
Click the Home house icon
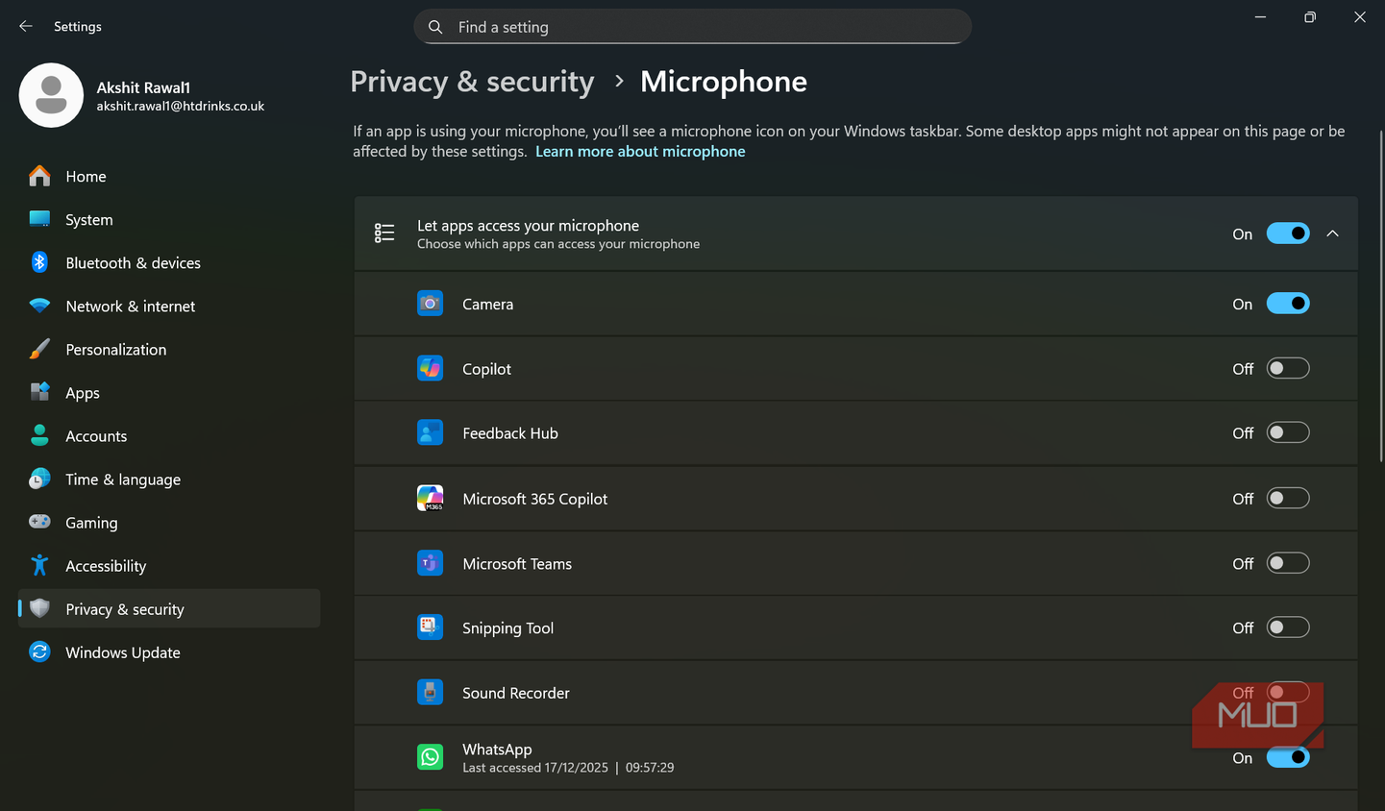39,176
